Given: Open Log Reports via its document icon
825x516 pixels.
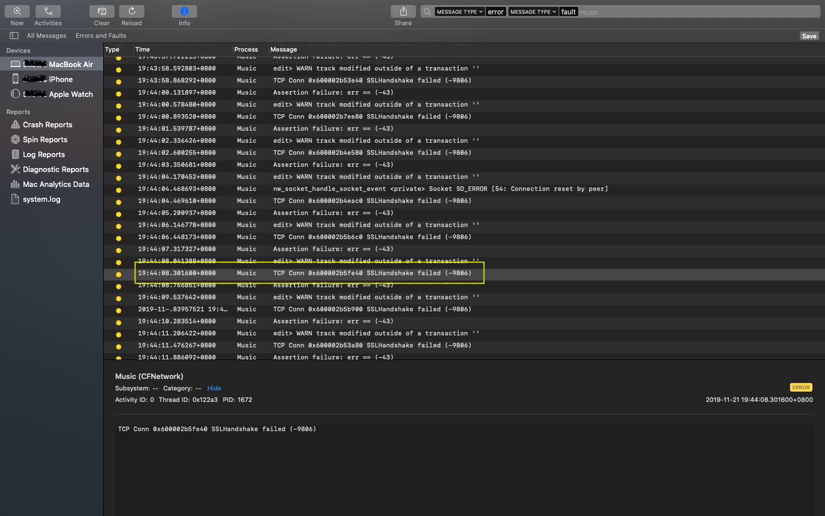Looking at the screenshot, I should [x=15, y=154].
